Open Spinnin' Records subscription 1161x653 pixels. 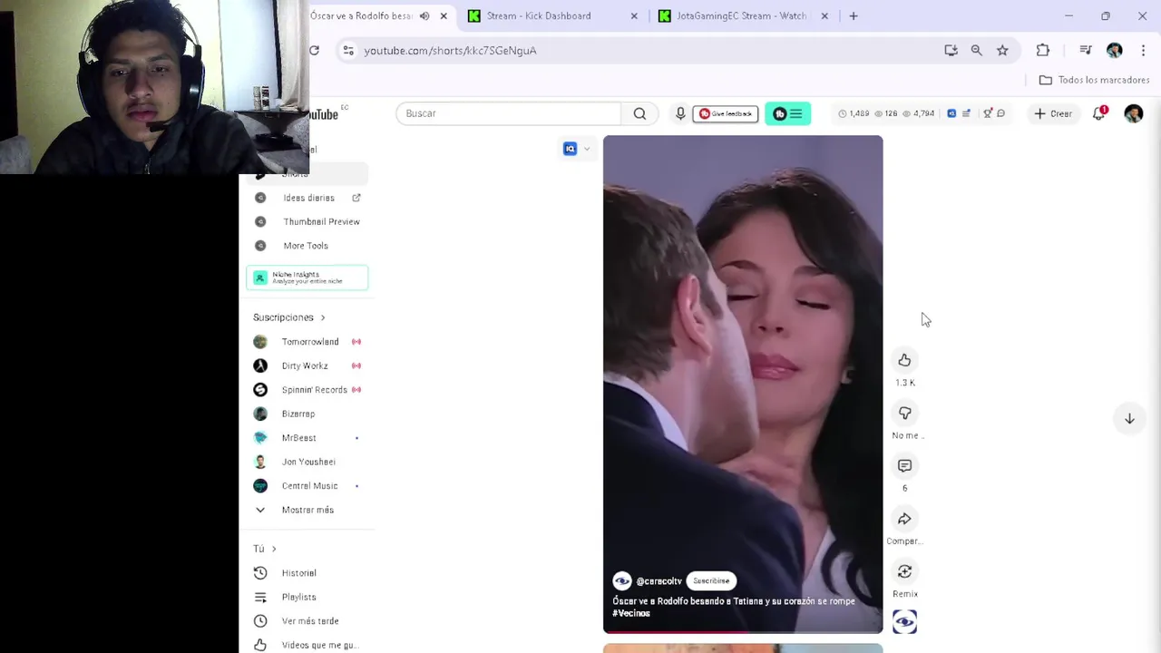coord(314,390)
